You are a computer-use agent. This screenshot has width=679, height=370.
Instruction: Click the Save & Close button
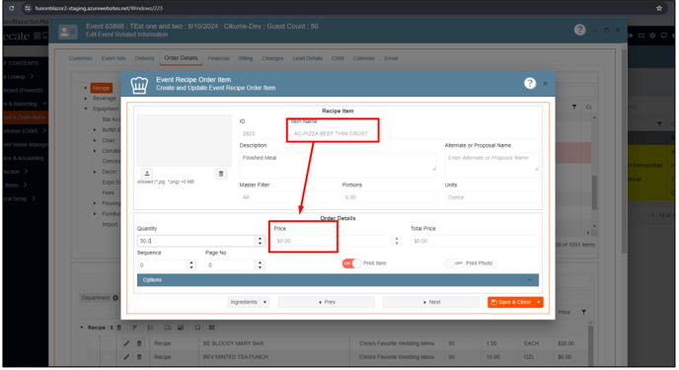pos(511,302)
